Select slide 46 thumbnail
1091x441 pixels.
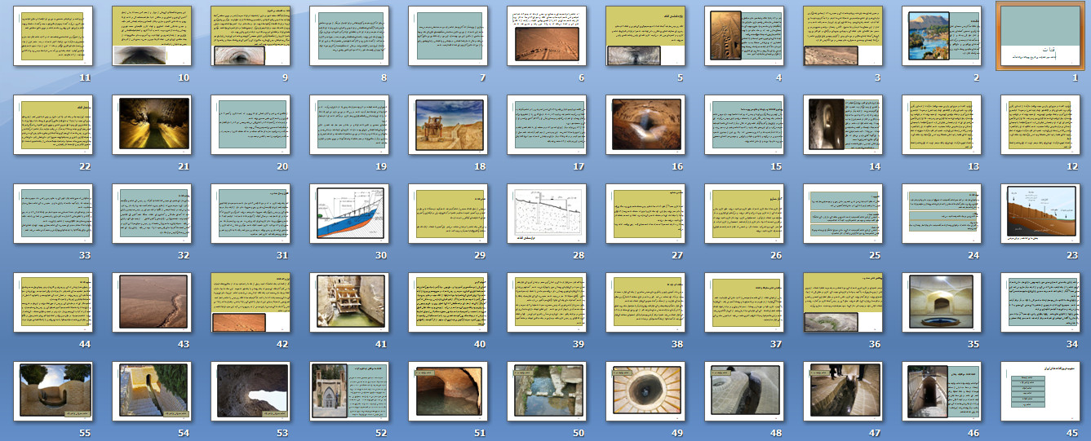click(942, 391)
